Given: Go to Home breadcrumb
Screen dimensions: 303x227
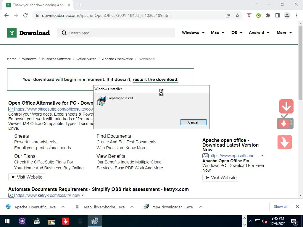Looking at the screenshot, I should (x=12, y=59).
